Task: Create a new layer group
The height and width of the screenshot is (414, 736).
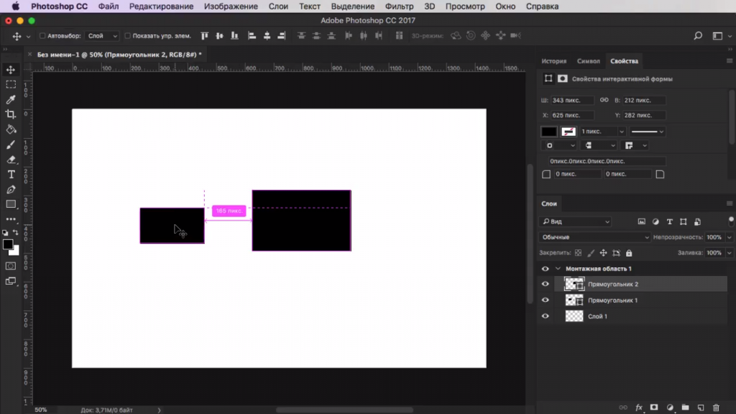Action: point(685,408)
